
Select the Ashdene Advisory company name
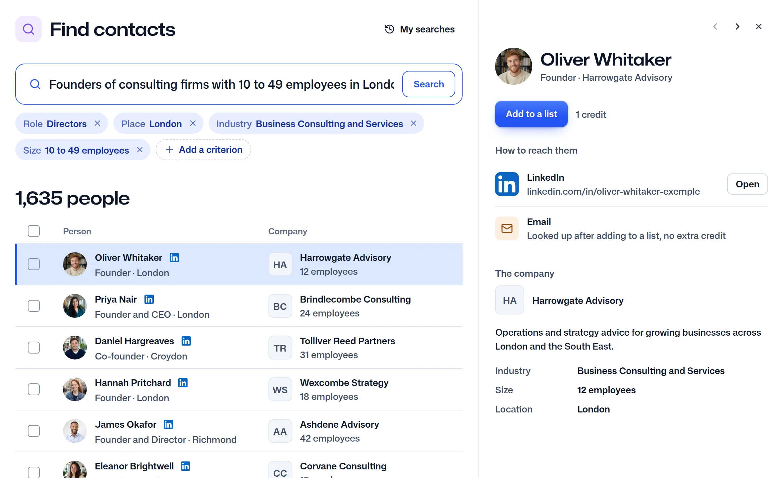pos(339,424)
